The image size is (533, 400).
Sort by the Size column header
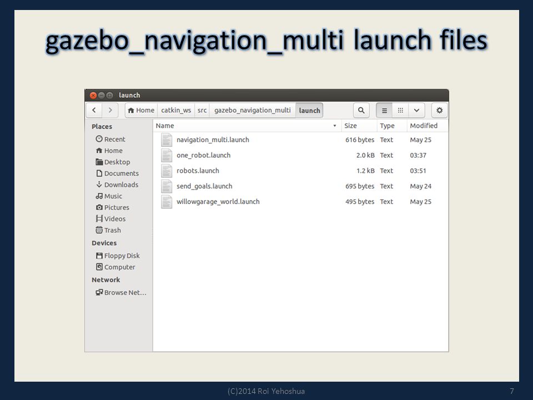[359, 126]
